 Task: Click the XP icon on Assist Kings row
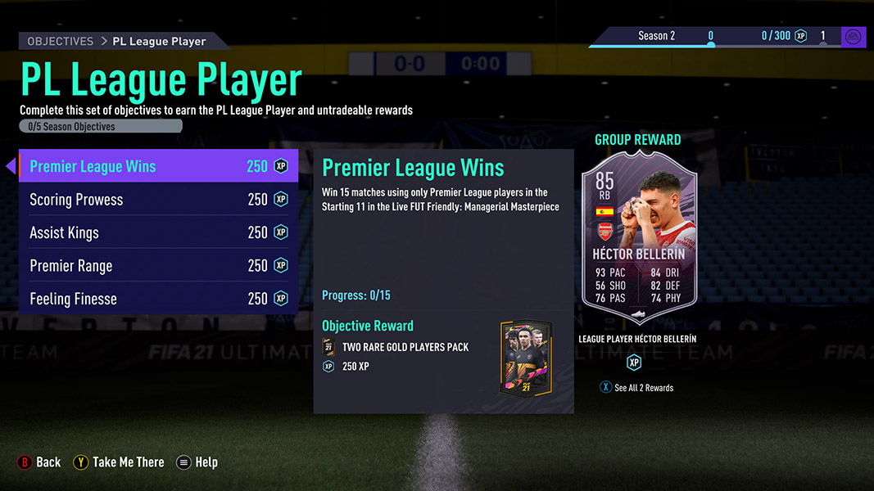pyautogui.click(x=281, y=232)
